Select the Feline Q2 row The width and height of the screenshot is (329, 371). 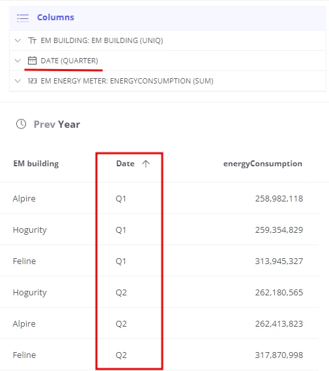pos(160,355)
